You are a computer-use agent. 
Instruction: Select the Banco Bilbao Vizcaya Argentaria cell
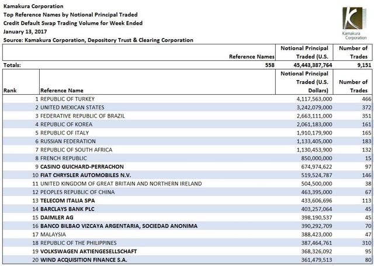(119, 226)
